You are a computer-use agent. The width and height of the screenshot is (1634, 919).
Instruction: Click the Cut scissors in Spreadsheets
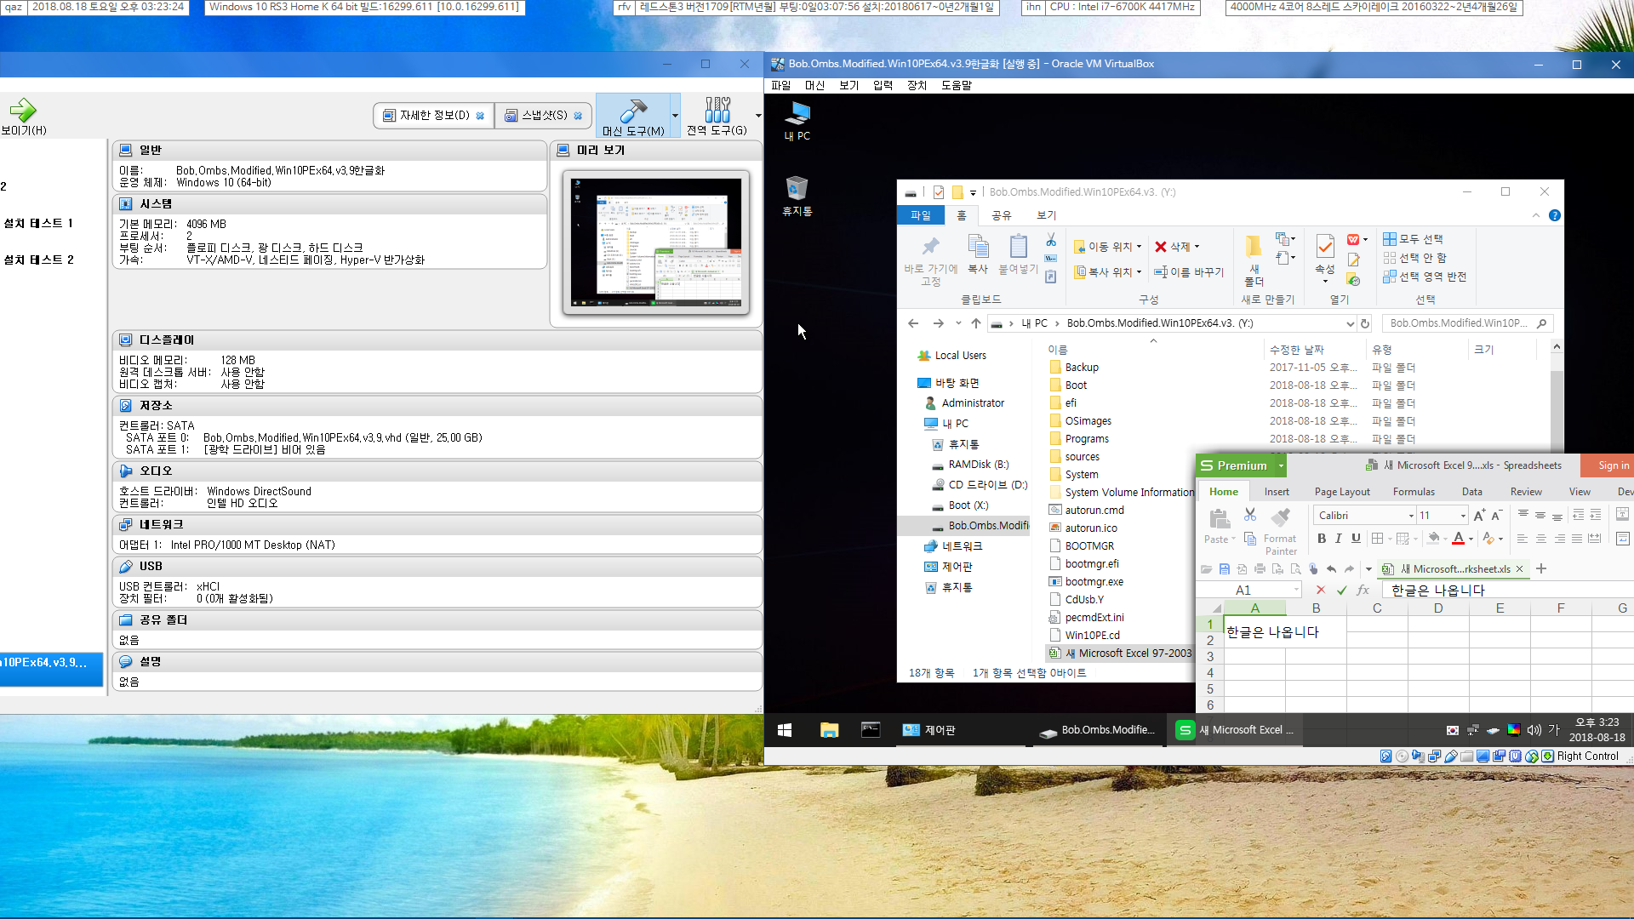[x=1250, y=515]
